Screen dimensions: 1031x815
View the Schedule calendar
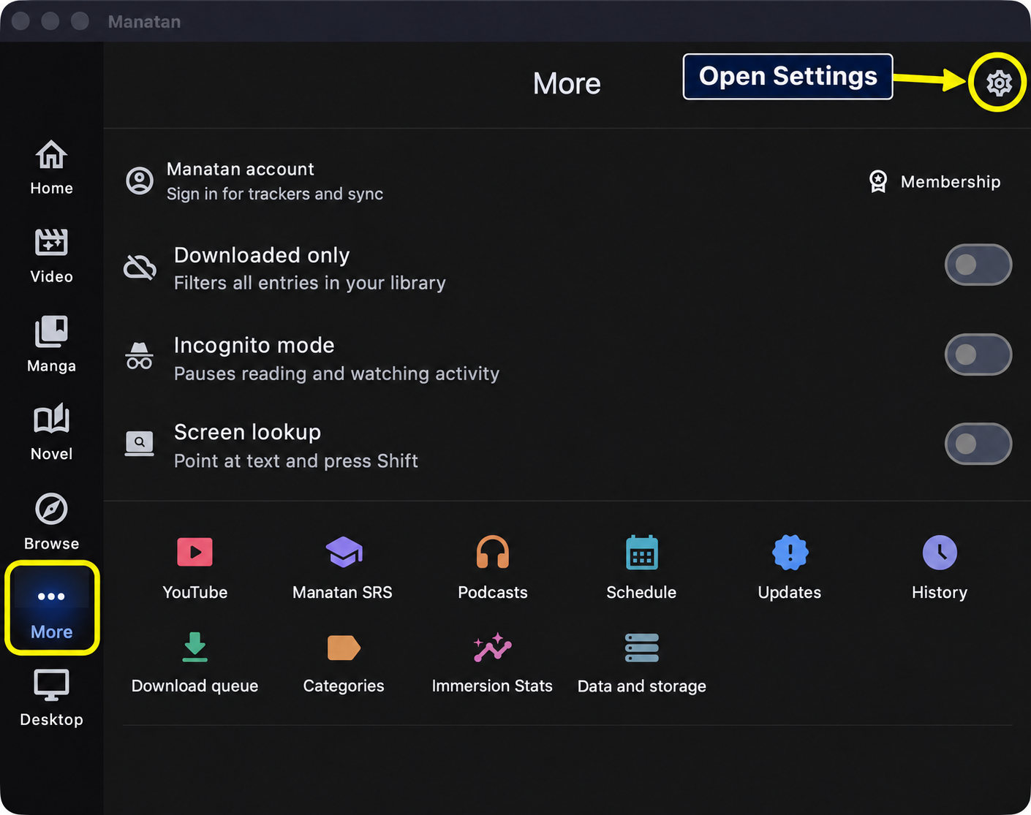641,568
